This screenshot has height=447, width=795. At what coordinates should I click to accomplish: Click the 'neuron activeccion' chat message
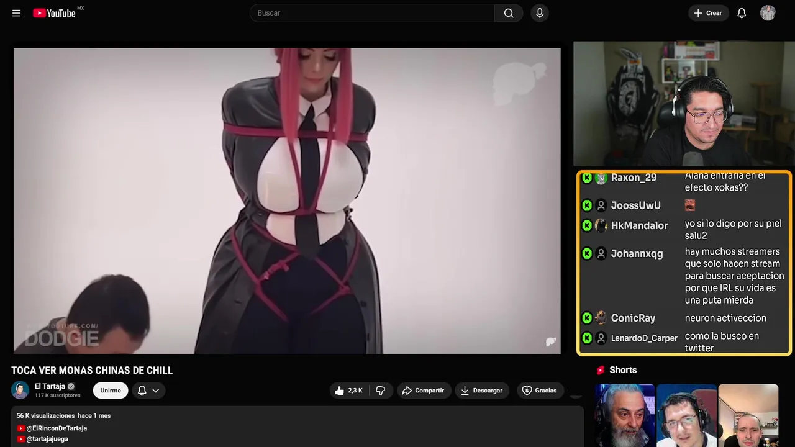(x=725, y=318)
